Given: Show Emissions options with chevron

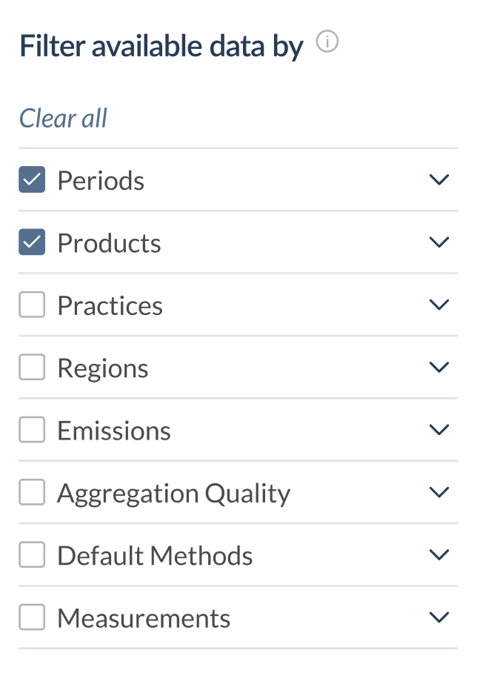Looking at the screenshot, I should coord(439,430).
